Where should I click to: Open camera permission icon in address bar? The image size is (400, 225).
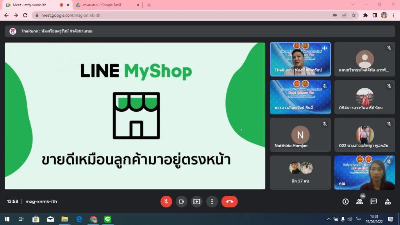335,15
